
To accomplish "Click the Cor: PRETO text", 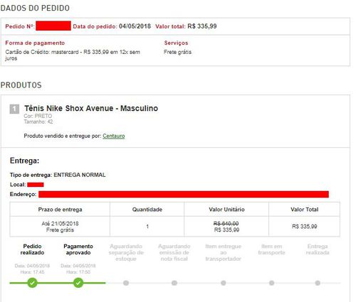I will (x=38, y=116).
